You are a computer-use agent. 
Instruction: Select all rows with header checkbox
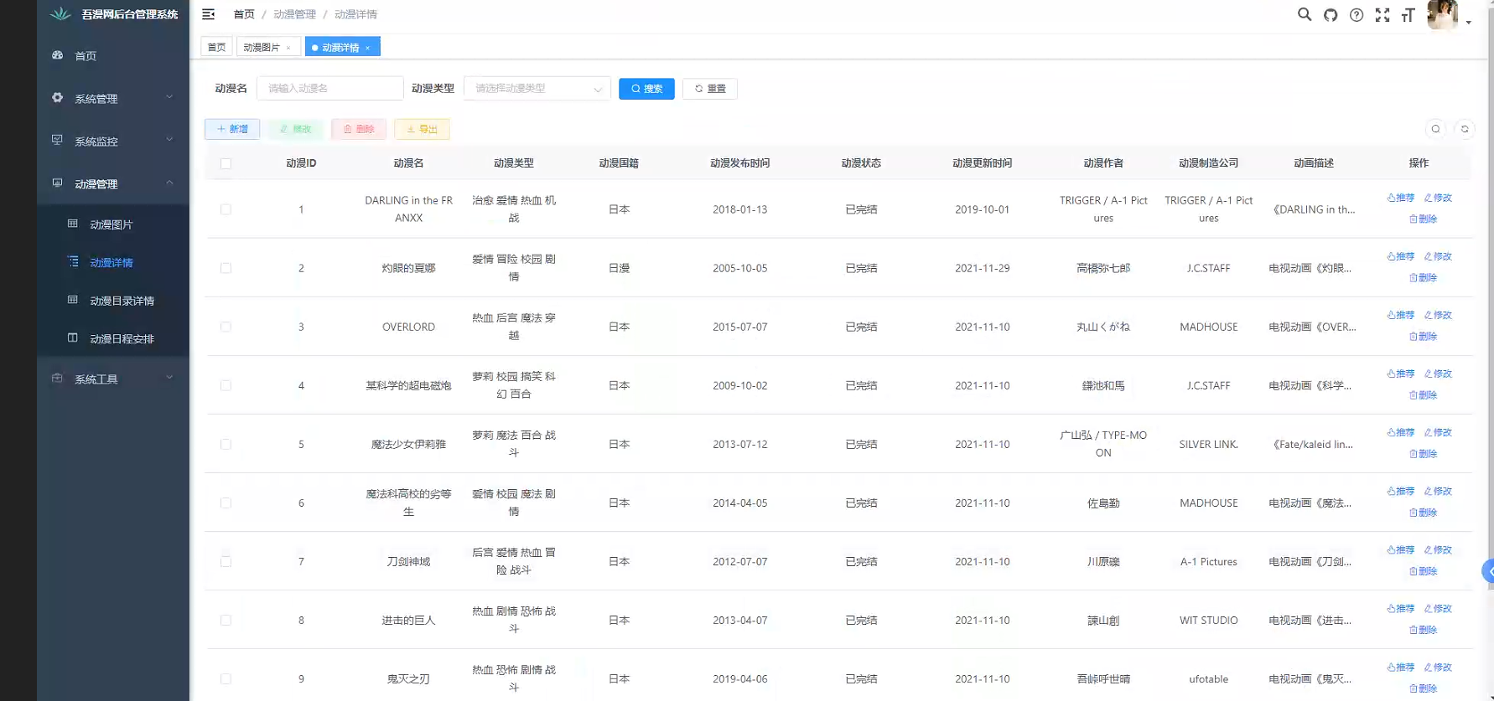226,163
